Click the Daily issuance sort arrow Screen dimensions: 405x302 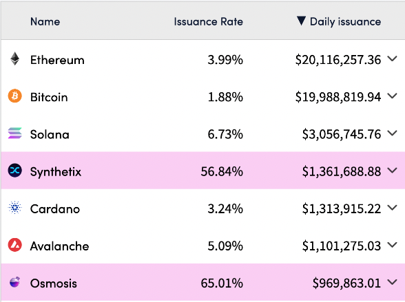[x=301, y=21]
